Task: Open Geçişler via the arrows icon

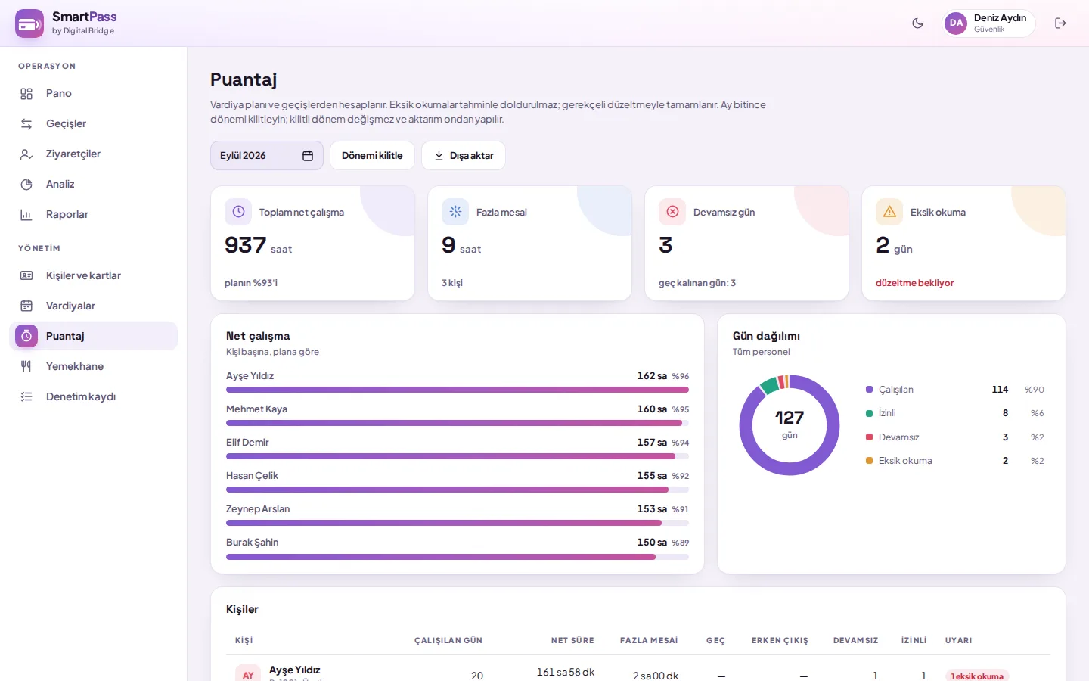Action: coord(26,124)
